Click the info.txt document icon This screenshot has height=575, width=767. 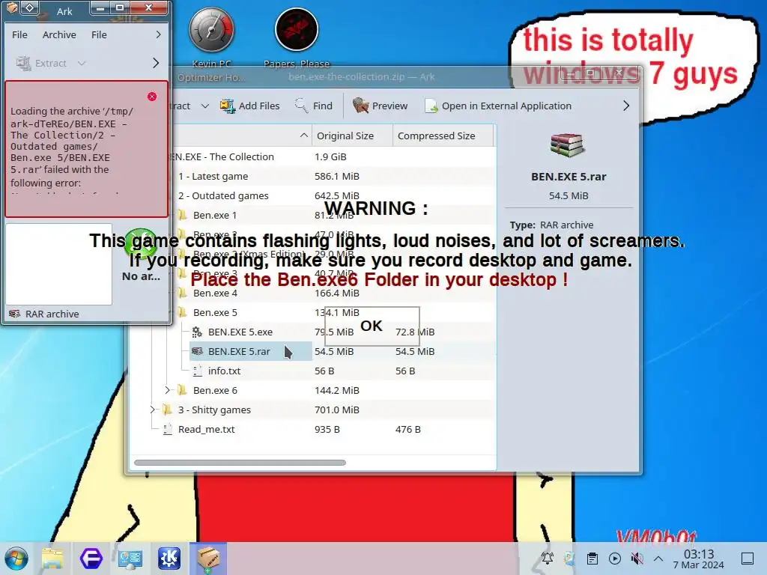coord(197,371)
